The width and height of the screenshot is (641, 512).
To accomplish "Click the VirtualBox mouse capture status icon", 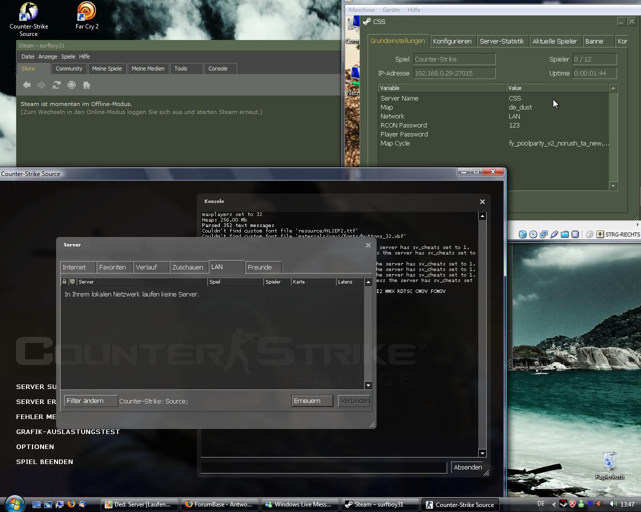I will pos(589,234).
